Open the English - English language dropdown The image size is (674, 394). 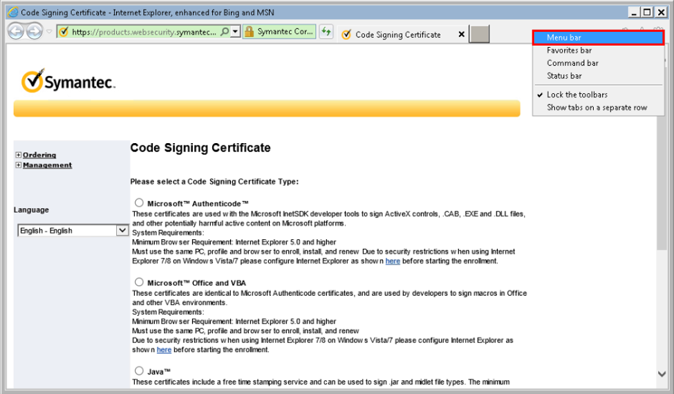pos(73,231)
